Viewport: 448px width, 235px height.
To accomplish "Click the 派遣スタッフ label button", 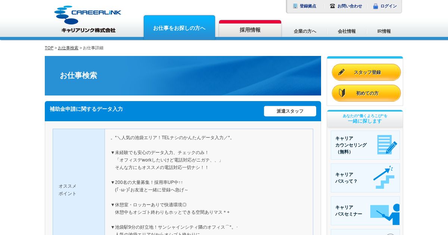I will point(290,111).
